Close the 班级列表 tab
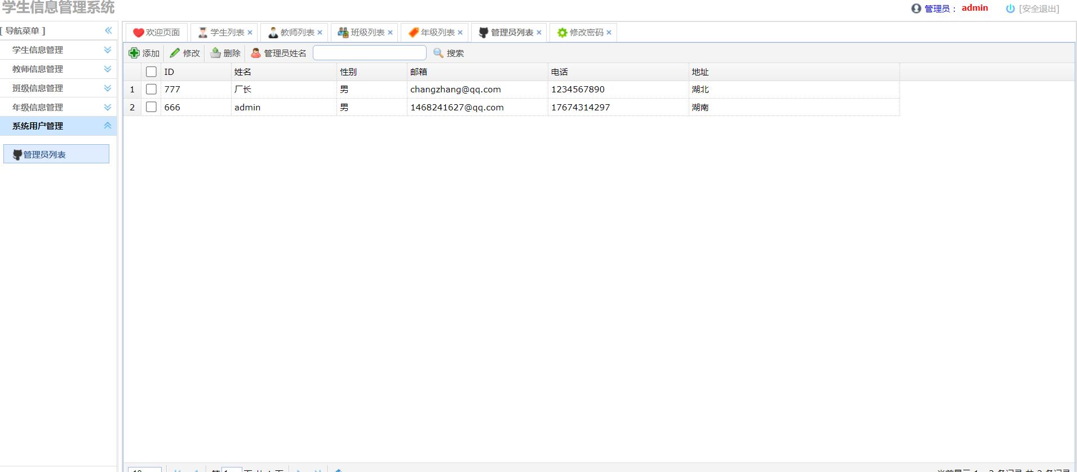The height and width of the screenshot is (472, 1077). (x=390, y=33)
